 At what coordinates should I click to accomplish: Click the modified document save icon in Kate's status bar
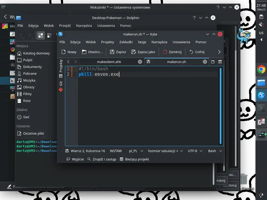67,151
